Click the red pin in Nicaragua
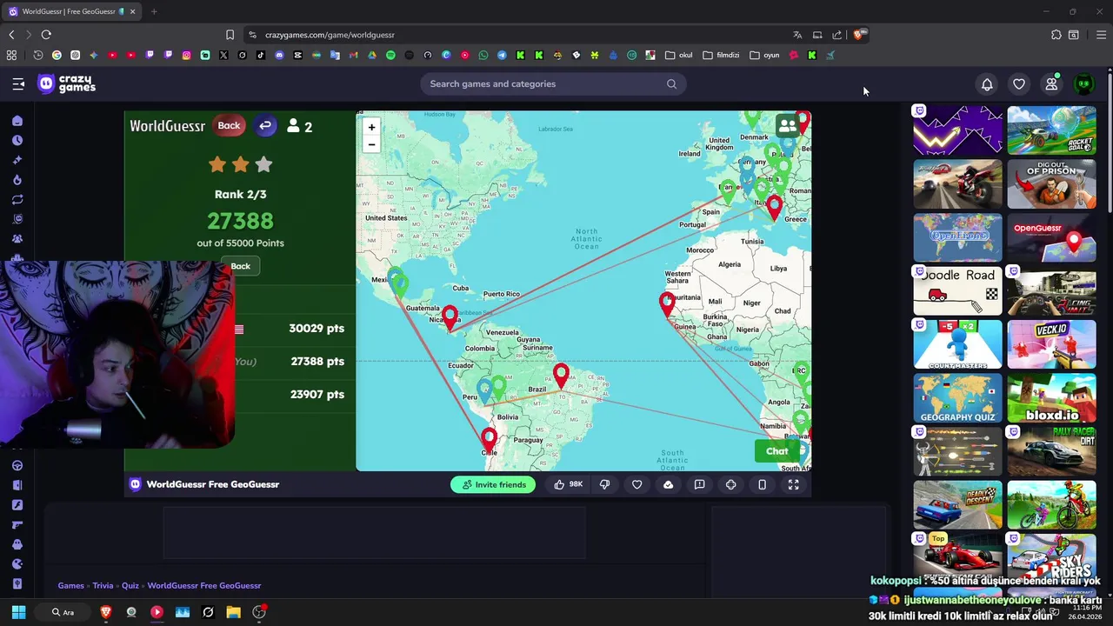Viewport: 1113px width, 626px height. click(450, 318)
